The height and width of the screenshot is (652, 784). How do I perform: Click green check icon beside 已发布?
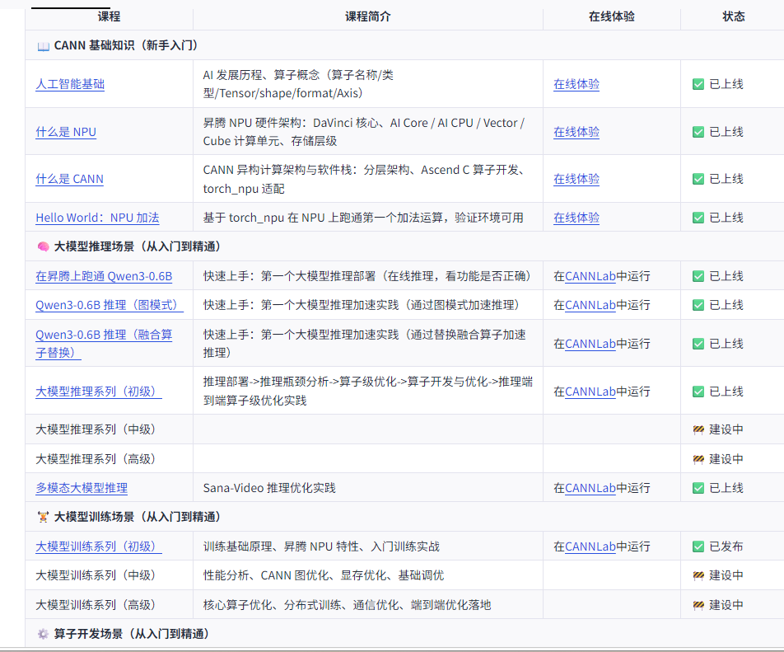(698, 546)
